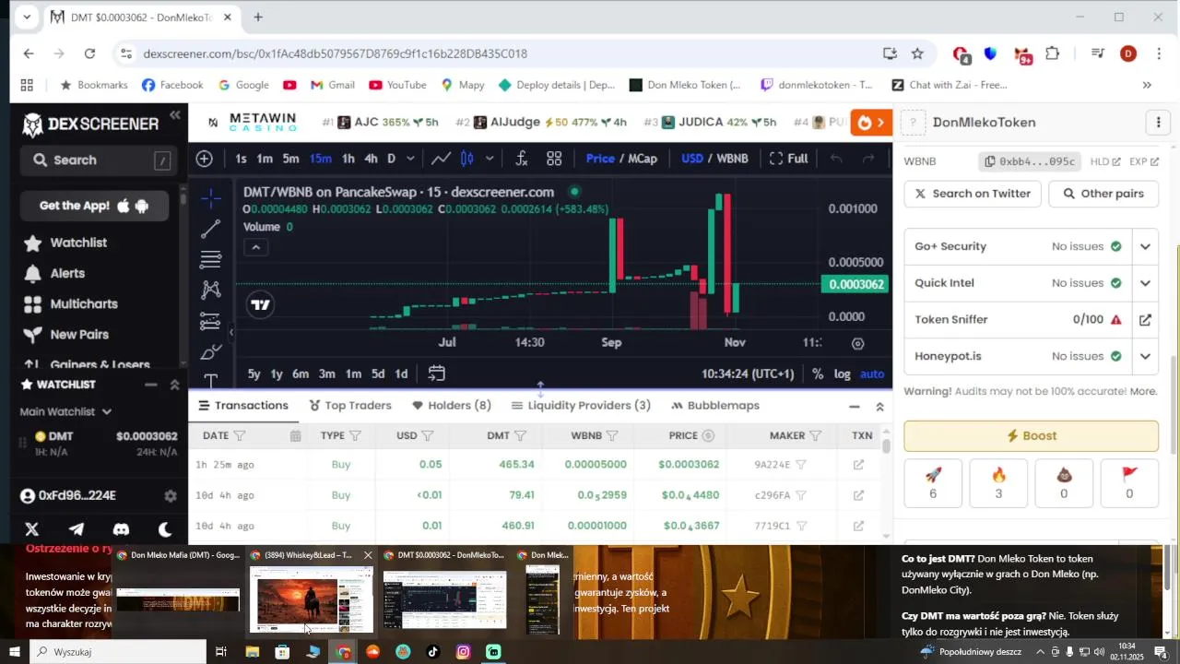The height and width of the screenshot is (664, 1180).
Task: Click the Boost button
Action: pyautogui.click(x=1032, y=436)
